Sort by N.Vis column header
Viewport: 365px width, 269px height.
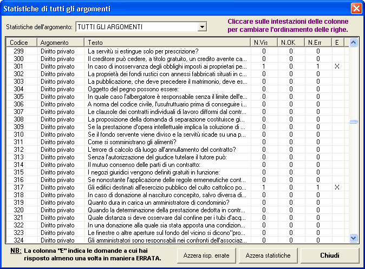coord(263,42)
